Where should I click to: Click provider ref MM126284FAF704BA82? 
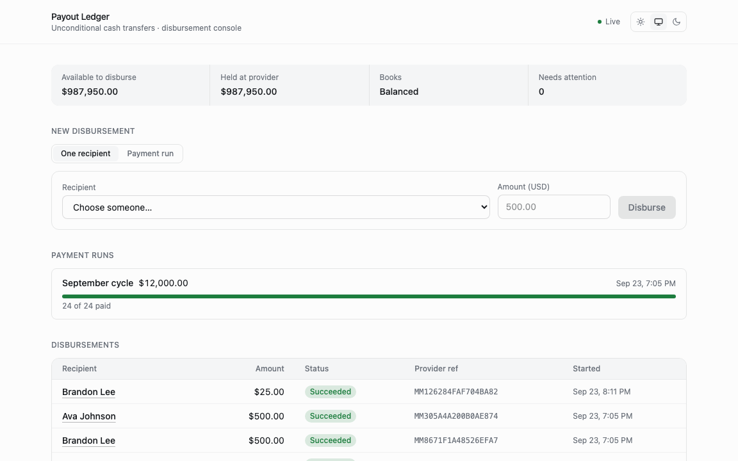click(456, 392)
